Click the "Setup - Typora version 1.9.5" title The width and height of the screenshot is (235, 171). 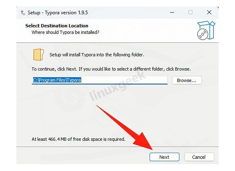(x=58, y=13)
